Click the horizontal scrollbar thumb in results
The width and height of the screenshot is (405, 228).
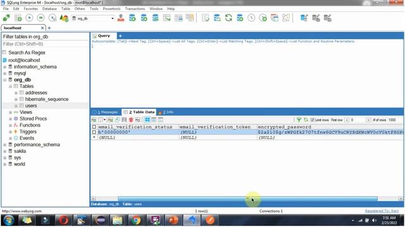(x=247, y=198)
